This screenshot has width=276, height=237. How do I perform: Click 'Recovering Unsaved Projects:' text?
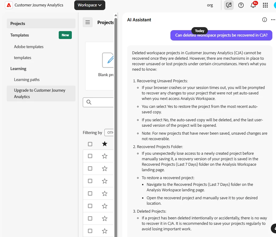(x=162, y=81)
